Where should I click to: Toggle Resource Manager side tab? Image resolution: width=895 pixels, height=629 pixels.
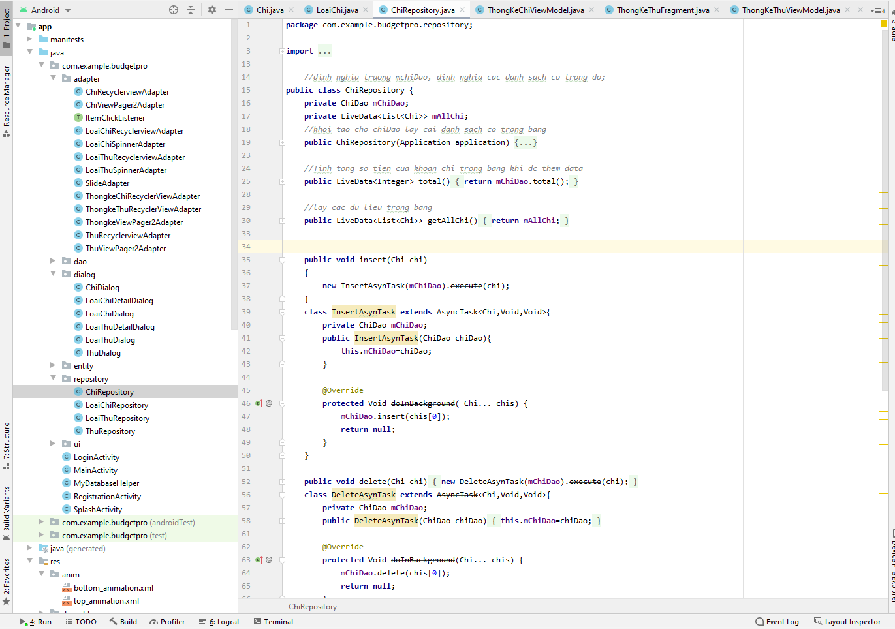7,100
